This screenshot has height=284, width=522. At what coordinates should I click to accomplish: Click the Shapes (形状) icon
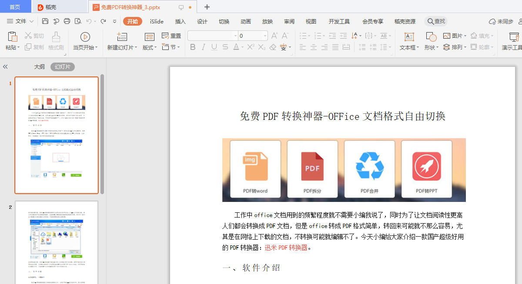431,37
